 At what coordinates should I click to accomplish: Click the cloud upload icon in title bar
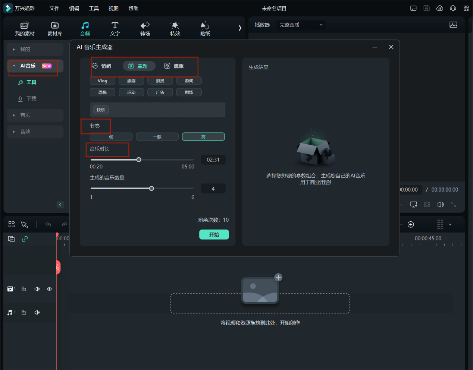click(x=440, y=8)
